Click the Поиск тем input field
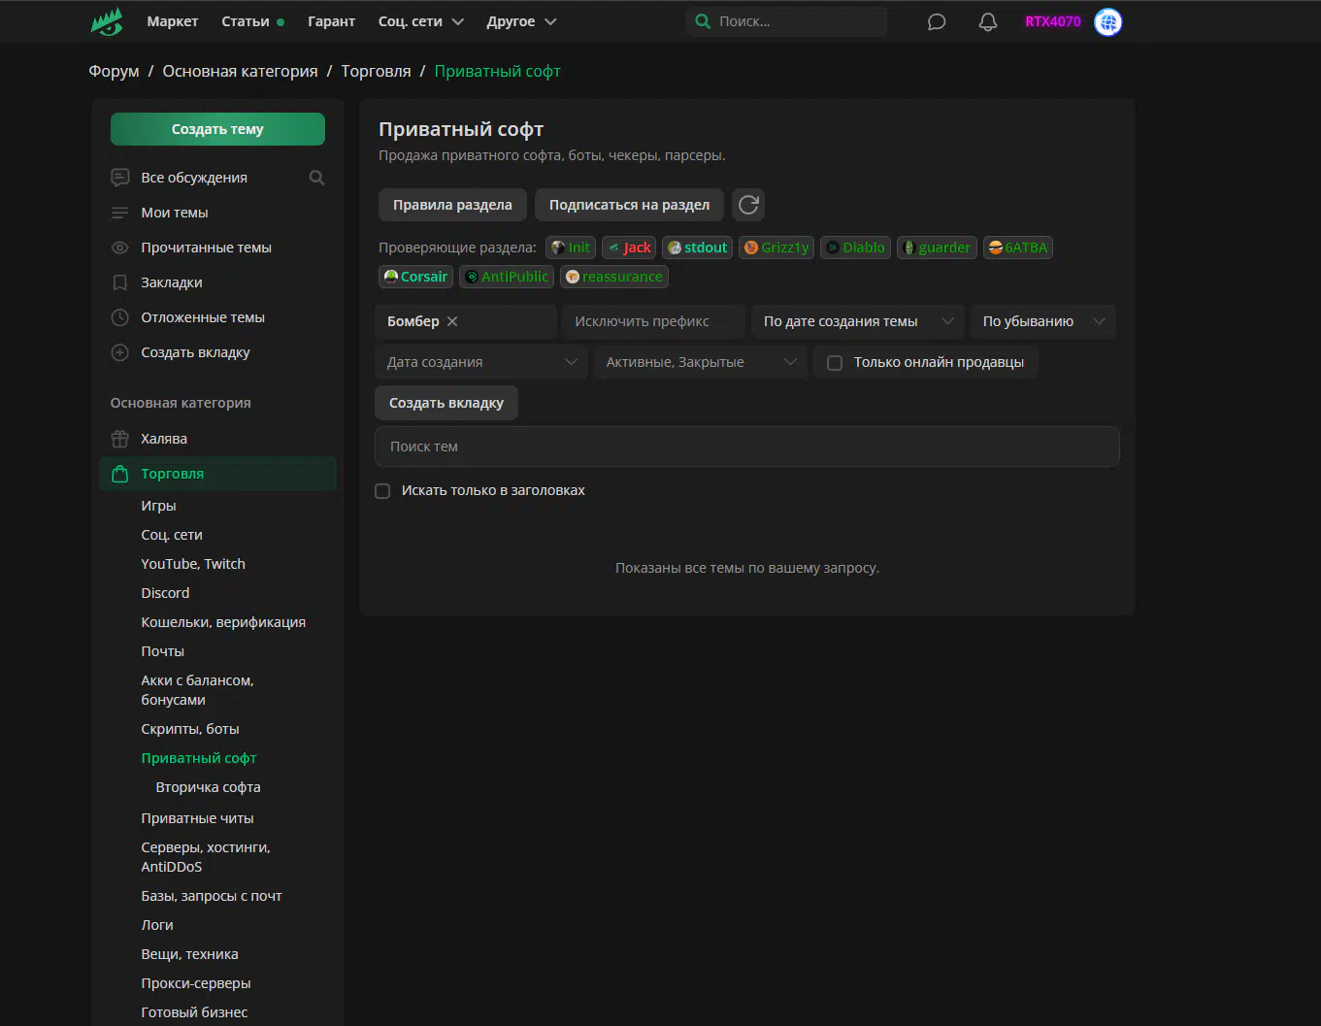This screenshot has width=1321, height=1026. tap(746, 447)
